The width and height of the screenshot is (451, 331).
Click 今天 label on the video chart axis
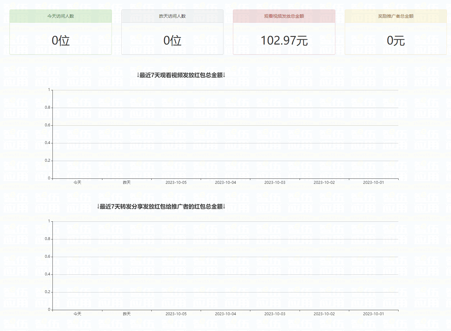tap(77, 183)
